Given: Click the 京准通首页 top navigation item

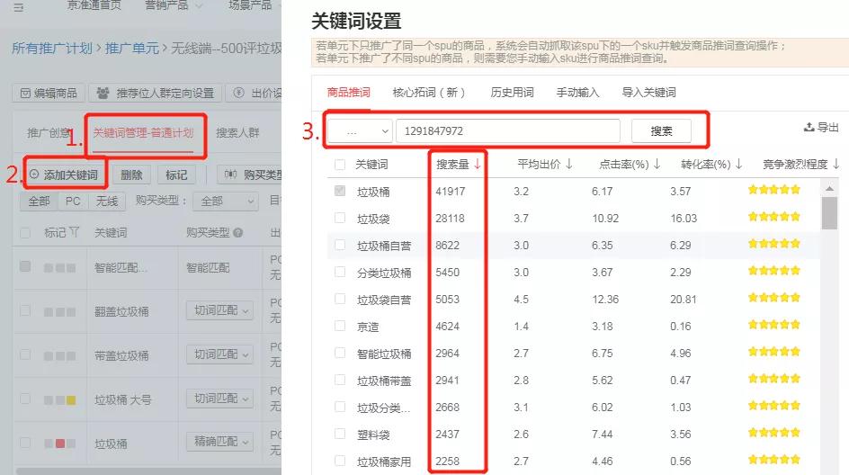Looking at the screenshot, I should [x=94, y=5].
